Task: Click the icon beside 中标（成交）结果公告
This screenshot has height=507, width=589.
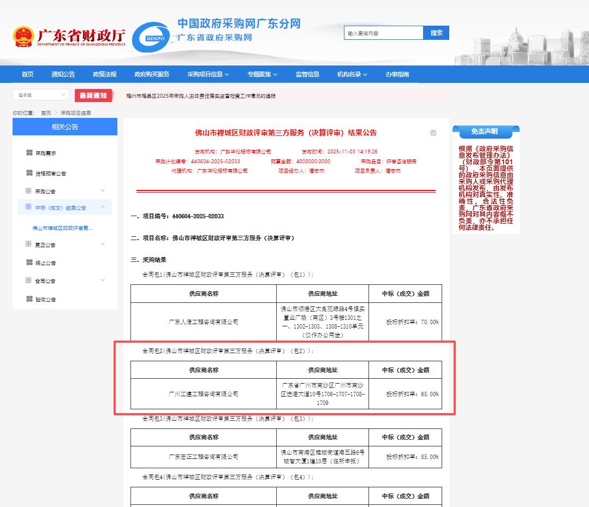Action: point(28,207)
